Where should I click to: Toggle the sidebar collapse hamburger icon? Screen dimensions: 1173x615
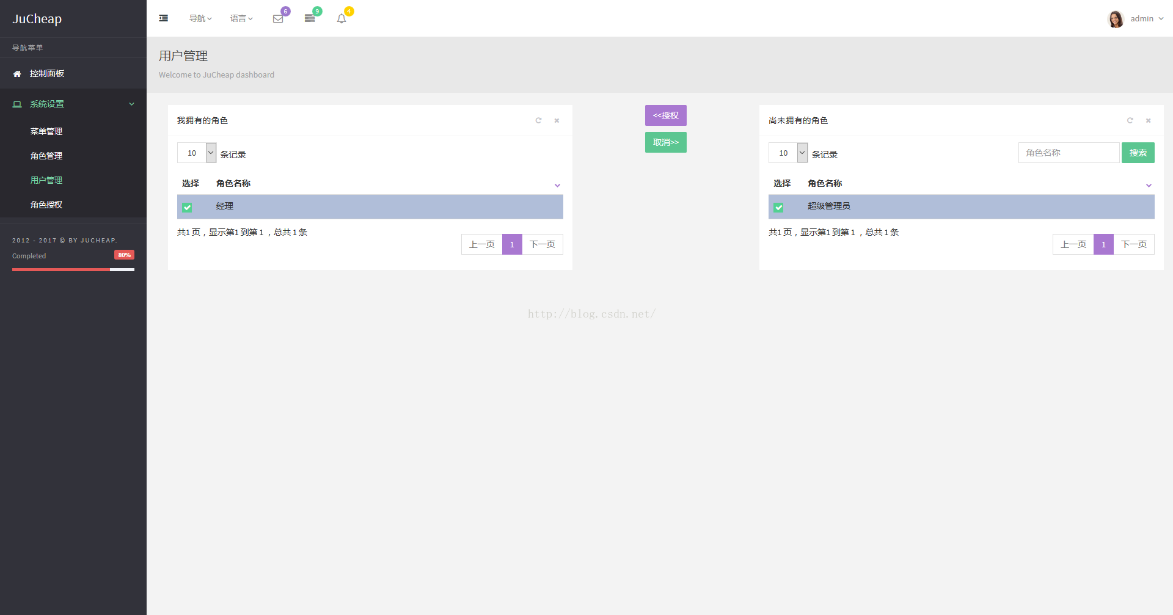point(163,18)
